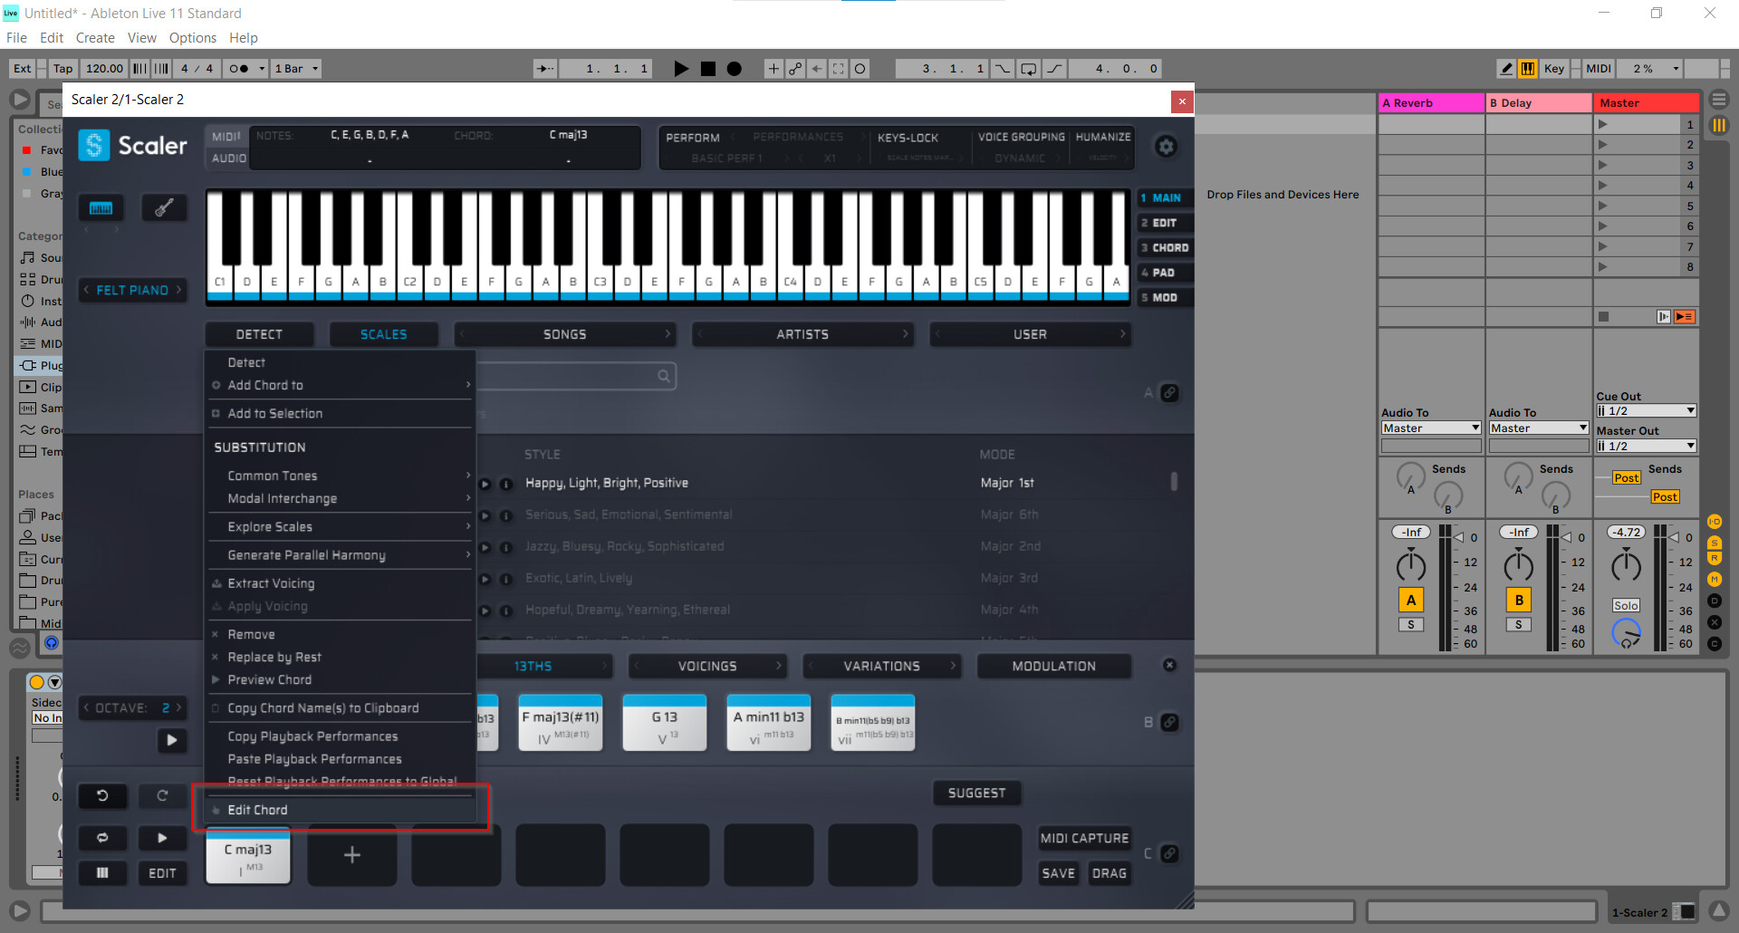The width and height of the screenshot is (1739, 933).
Task: Toggle computer MIDI keyboard icon
Action: (1527, 68)
